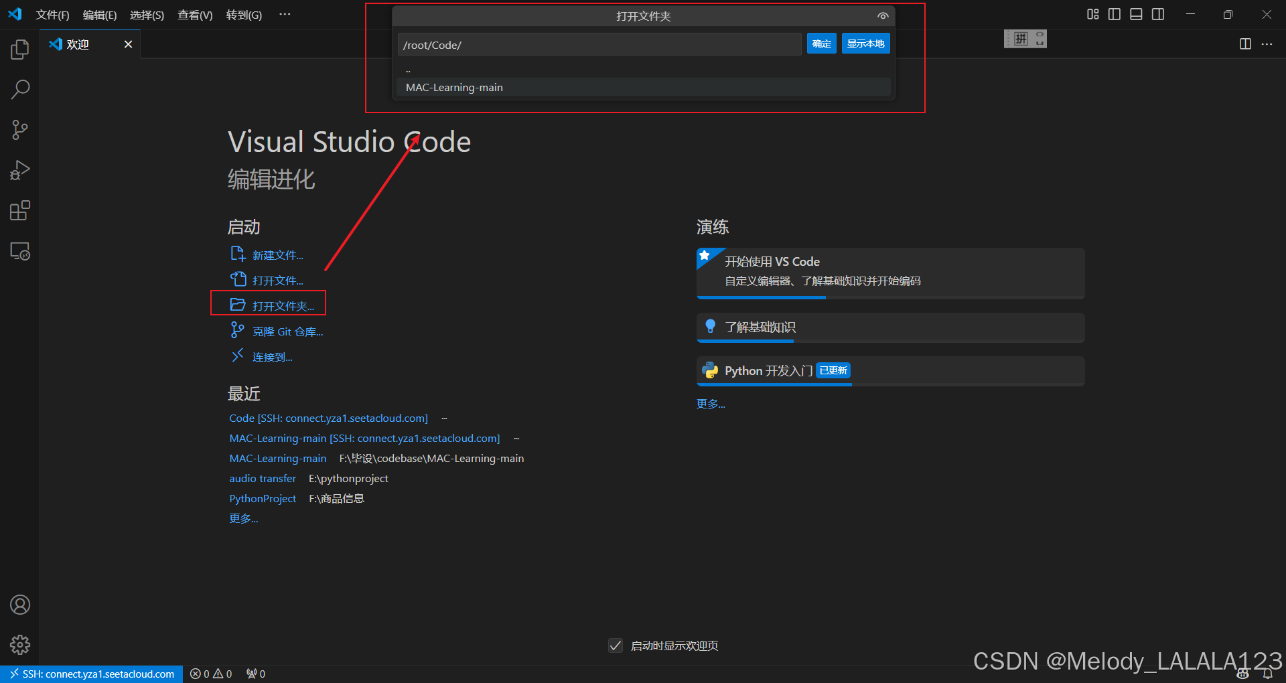This screenshot has width=1286, height=683.
Task: Open the Selection (选择) menu
Action: 147,15
